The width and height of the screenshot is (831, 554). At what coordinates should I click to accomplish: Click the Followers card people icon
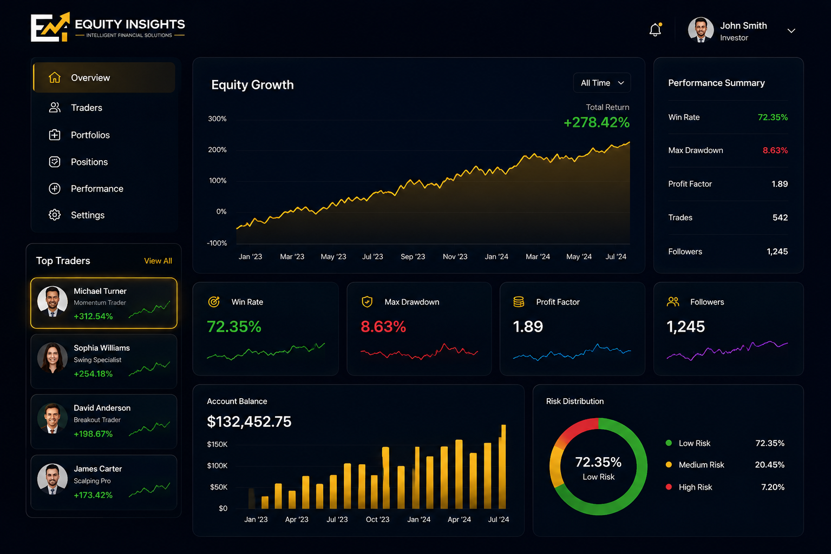[673, 302]
